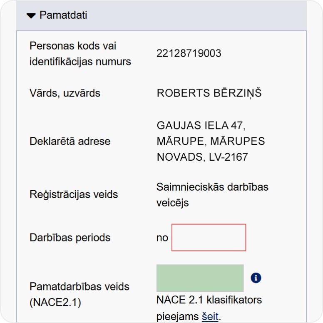Image resolution: width=323 pixels, height=323 pixels.
Task: Click the 'Personas kods vai identifikācijas numurs' label
Action: [x=80, y=54]
